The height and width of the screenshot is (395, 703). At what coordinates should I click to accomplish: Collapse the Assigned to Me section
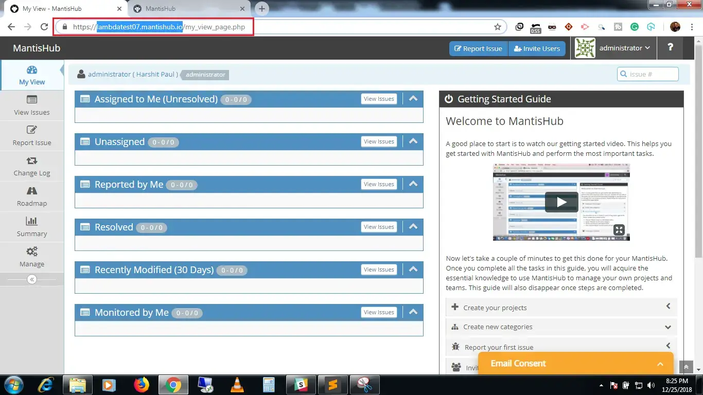[413, 99]
